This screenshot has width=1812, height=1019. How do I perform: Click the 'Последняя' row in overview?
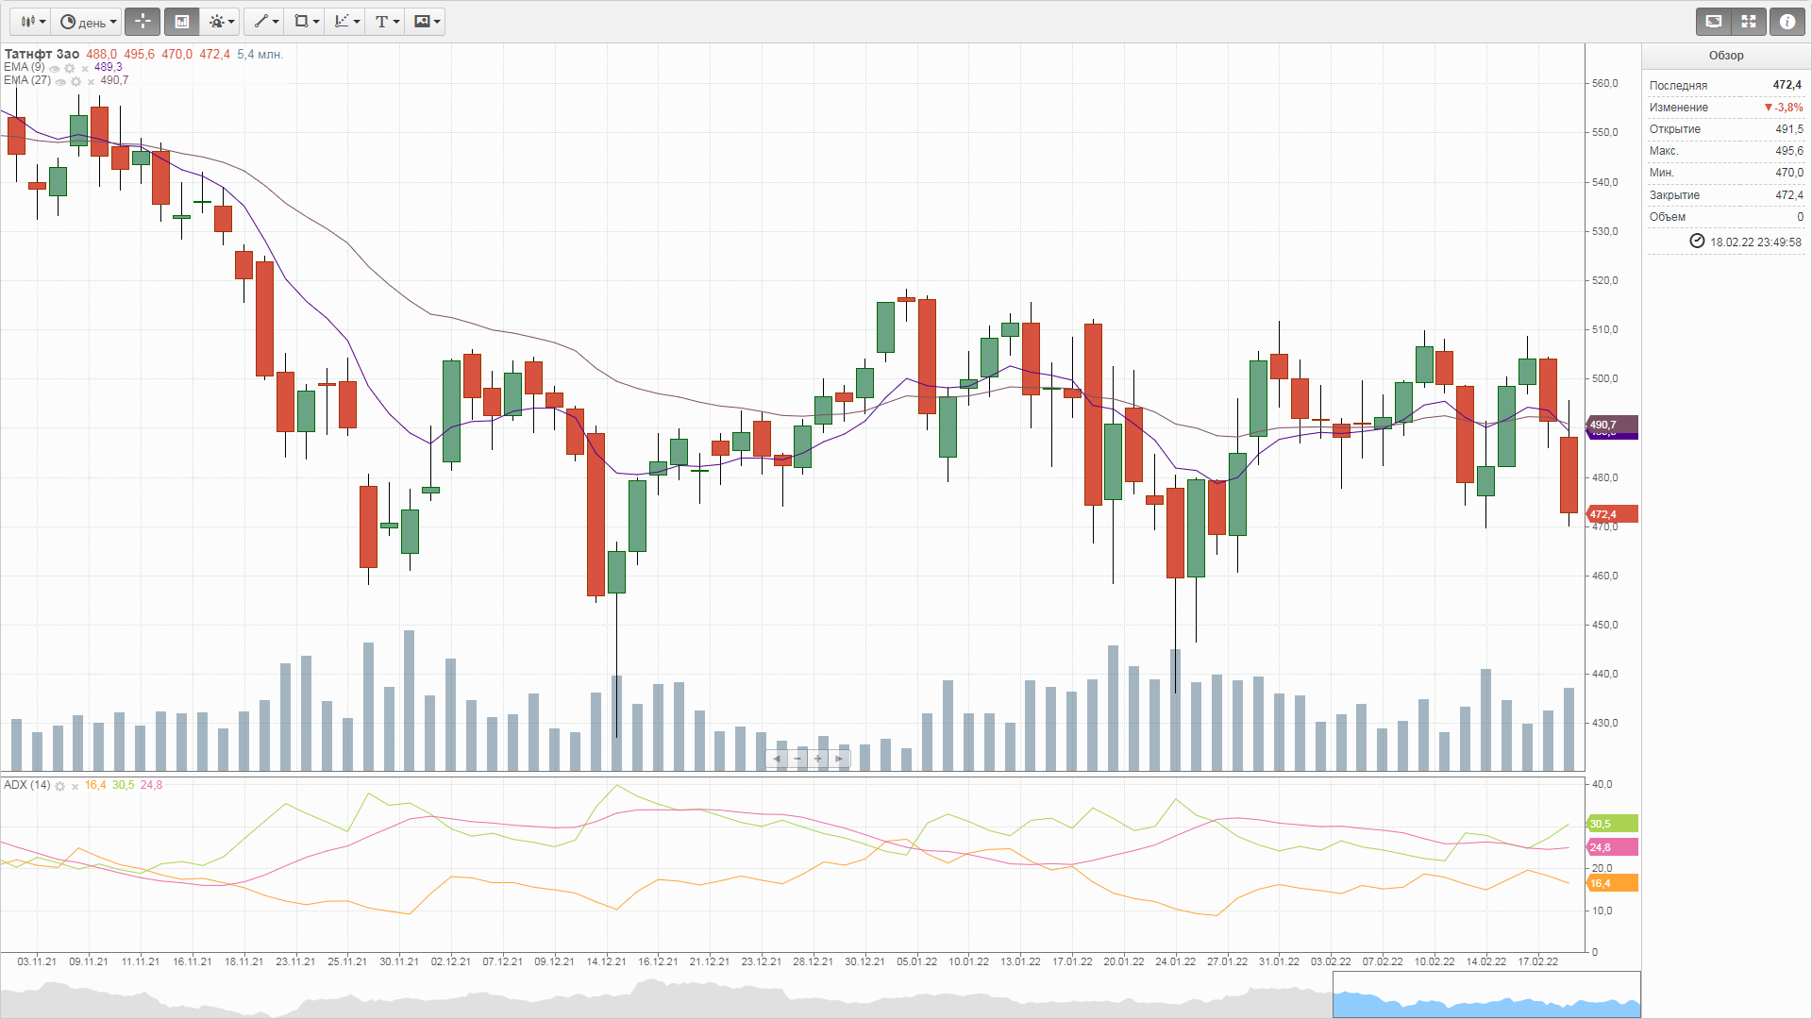click(x=1725, y=85)
